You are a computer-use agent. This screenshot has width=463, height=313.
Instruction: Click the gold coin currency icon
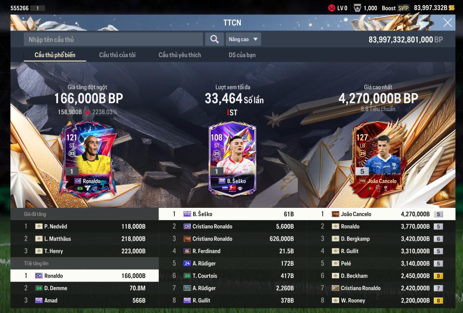pos(452,8)
